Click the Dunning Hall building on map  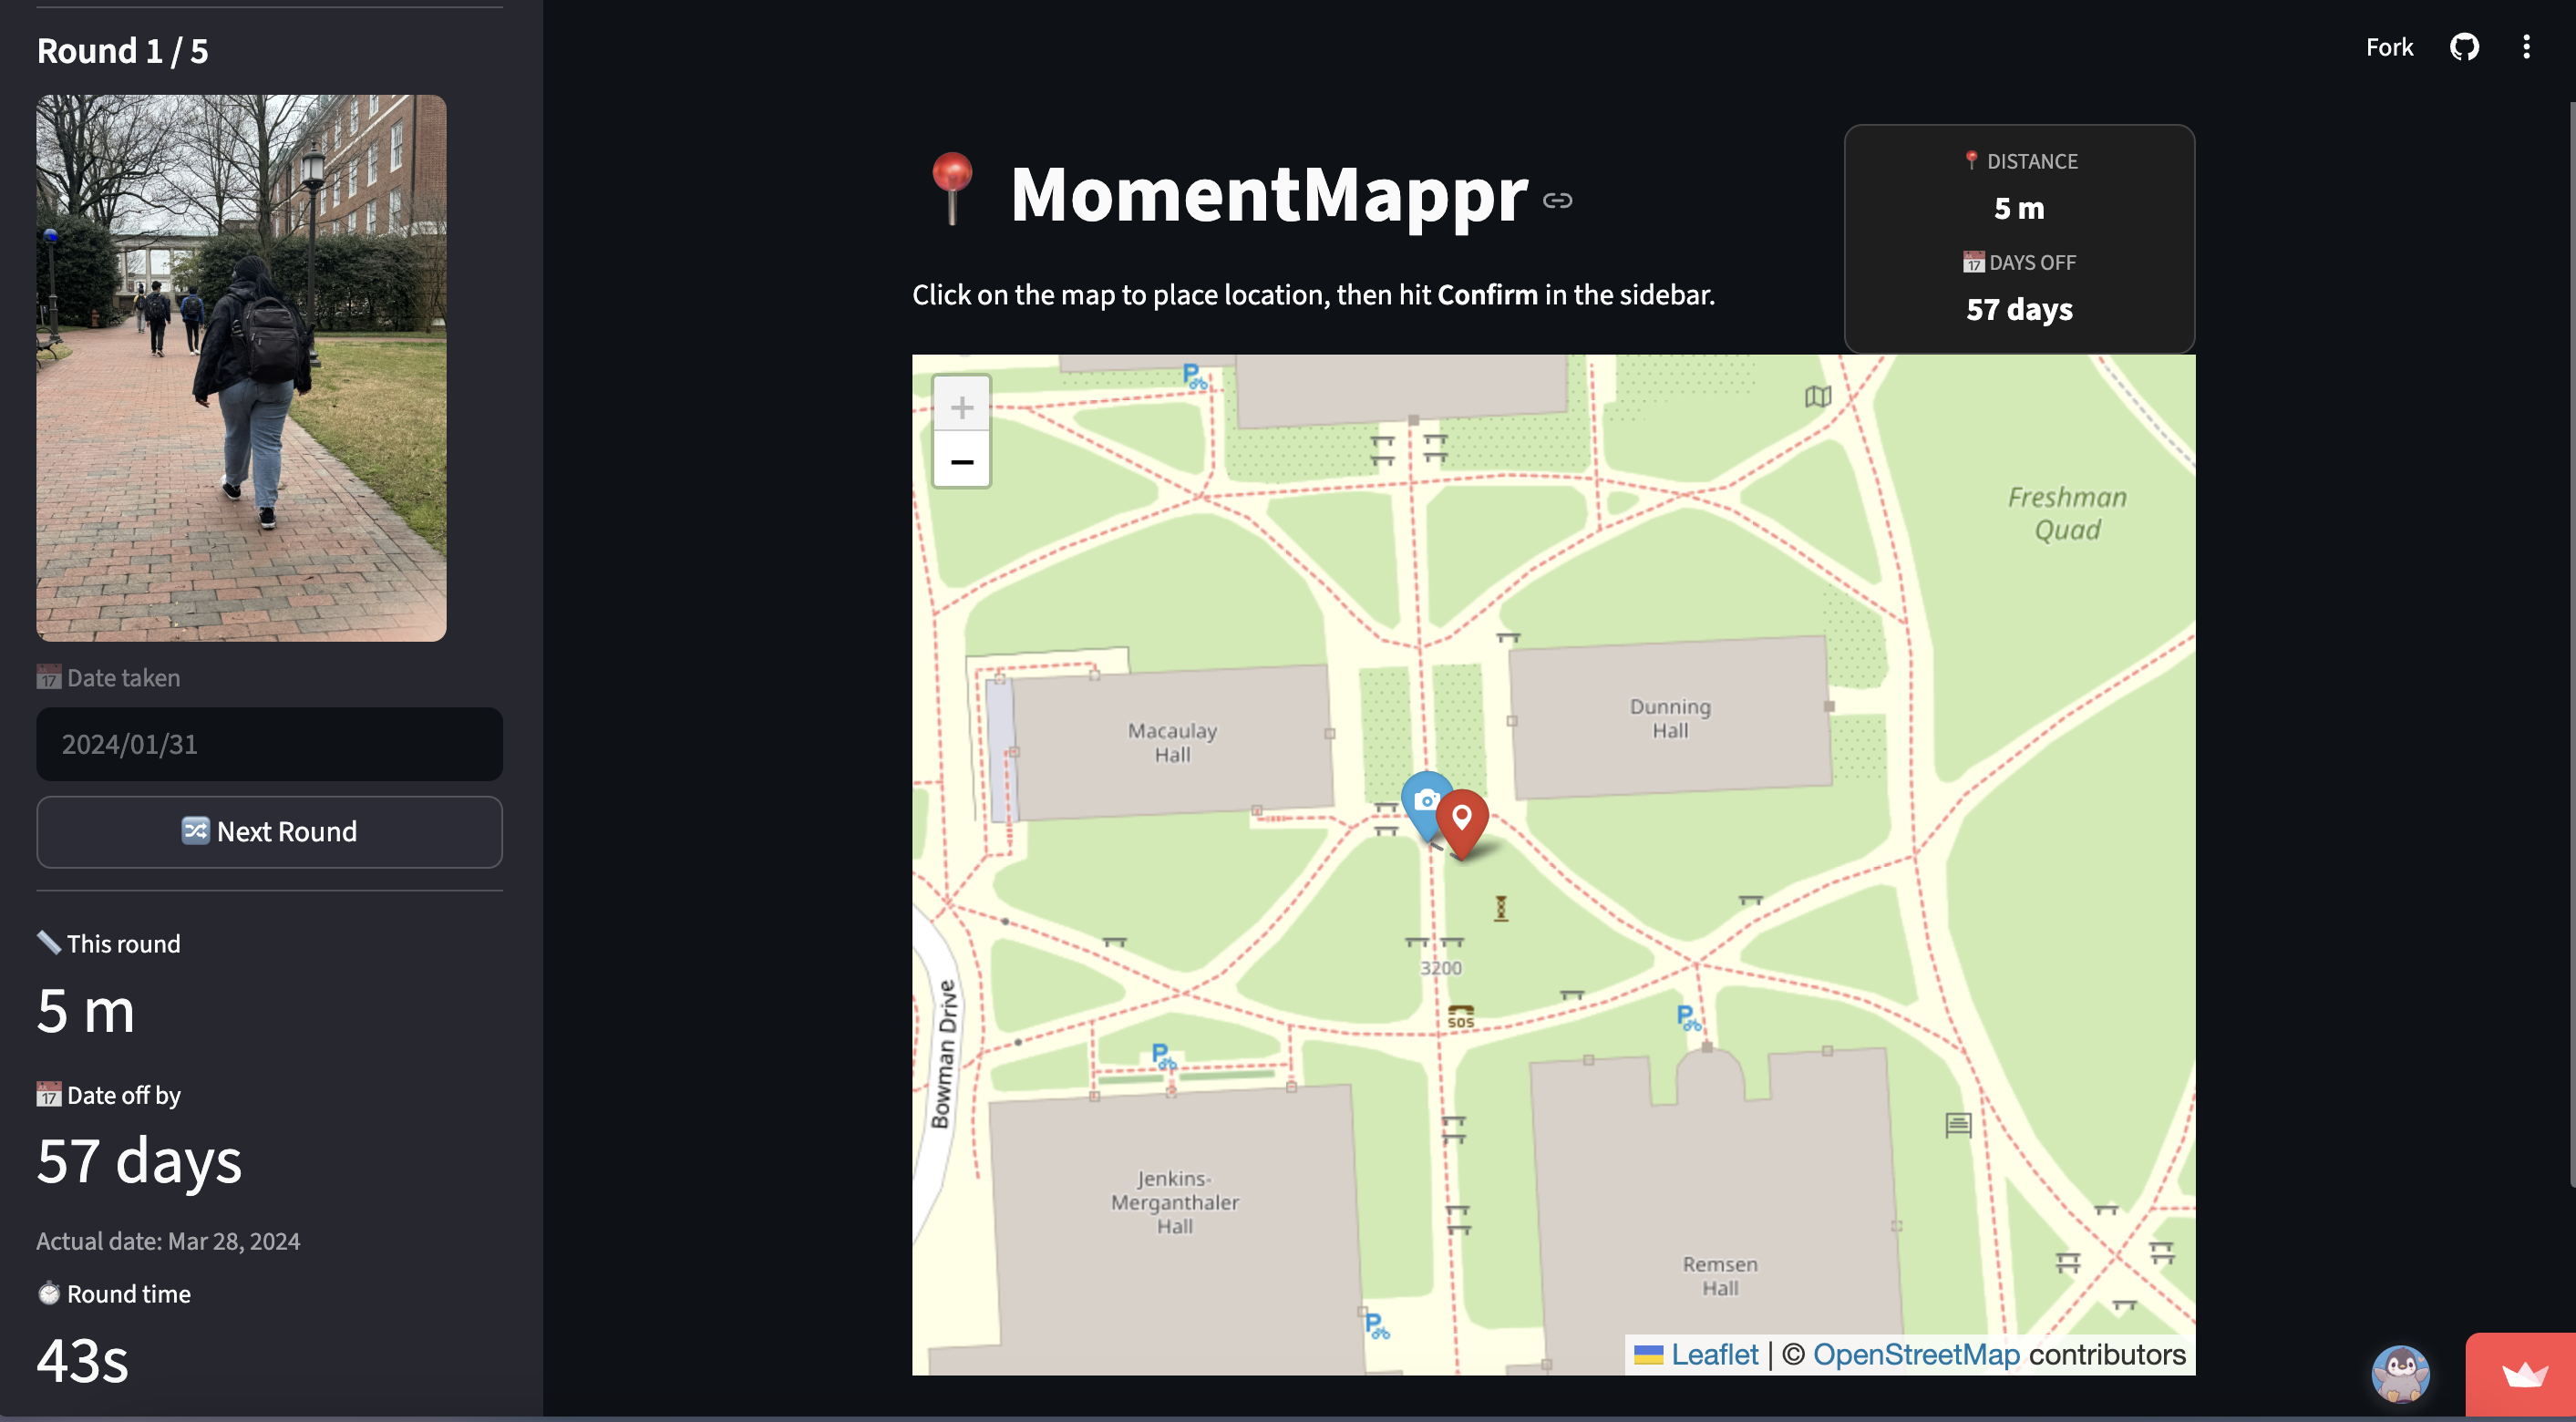[1669, 718]
